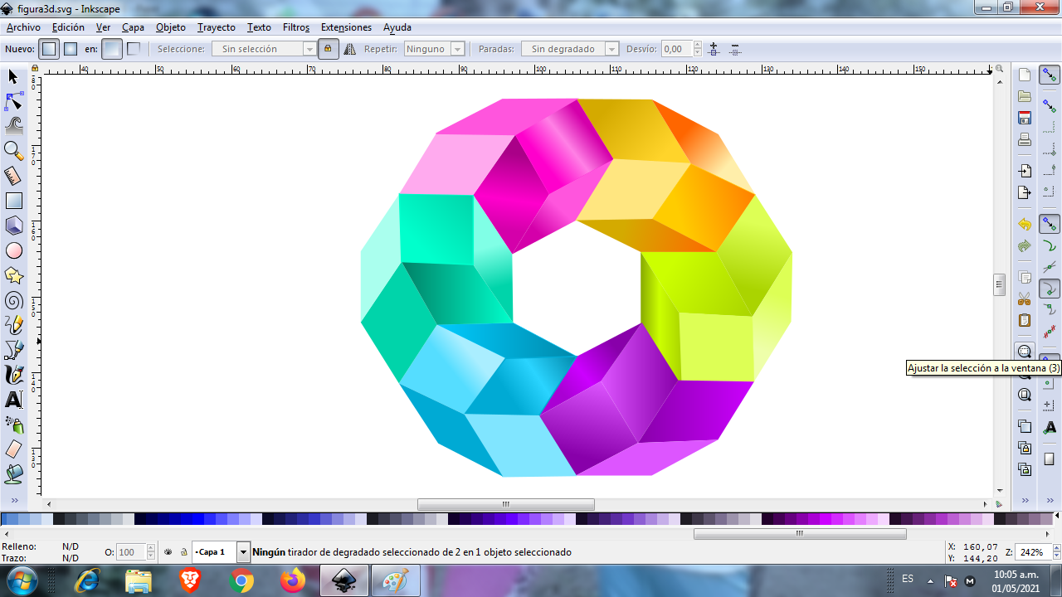
Task: Click the Cut scissors icon
Action: pos(1025,298)
